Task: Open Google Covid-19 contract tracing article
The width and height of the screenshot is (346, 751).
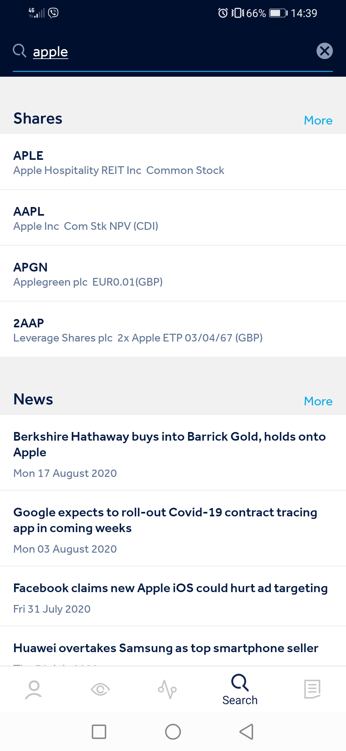Action: coord(173,529)
